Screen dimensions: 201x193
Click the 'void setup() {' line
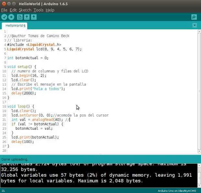pyautogui.click(x=22, y=67)
